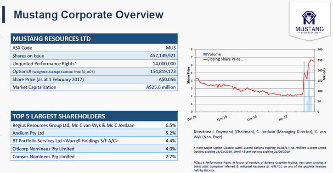The image size is (333, 173).
Task: Click the Citicorp Nominees Pty Limited row
Action: [94, 149]
